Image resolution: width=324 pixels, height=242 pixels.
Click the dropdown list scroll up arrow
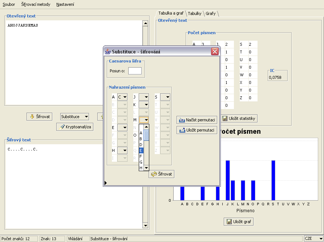146,127
